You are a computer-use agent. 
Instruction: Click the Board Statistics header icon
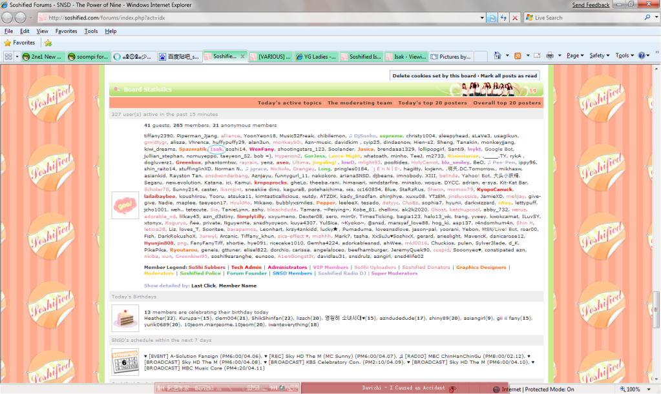click(117, 89)
